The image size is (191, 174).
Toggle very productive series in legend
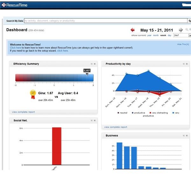click(x=176, y=113)
